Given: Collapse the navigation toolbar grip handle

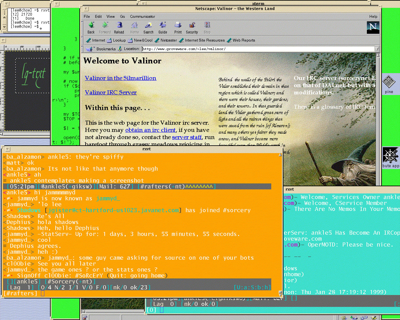Looking at the screenshot, I should pos(83,28).
